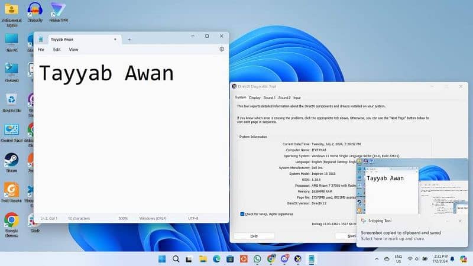Open the Proton VPN desktop shortcut
473x266 pixels.
(58, 12)
